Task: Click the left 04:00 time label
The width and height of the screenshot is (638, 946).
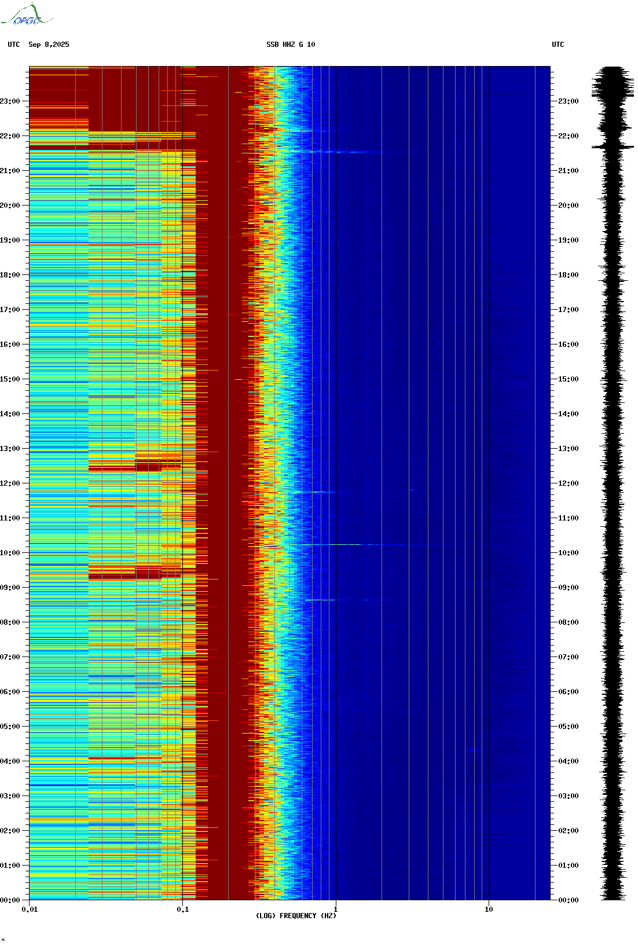Action: (10, 761)
